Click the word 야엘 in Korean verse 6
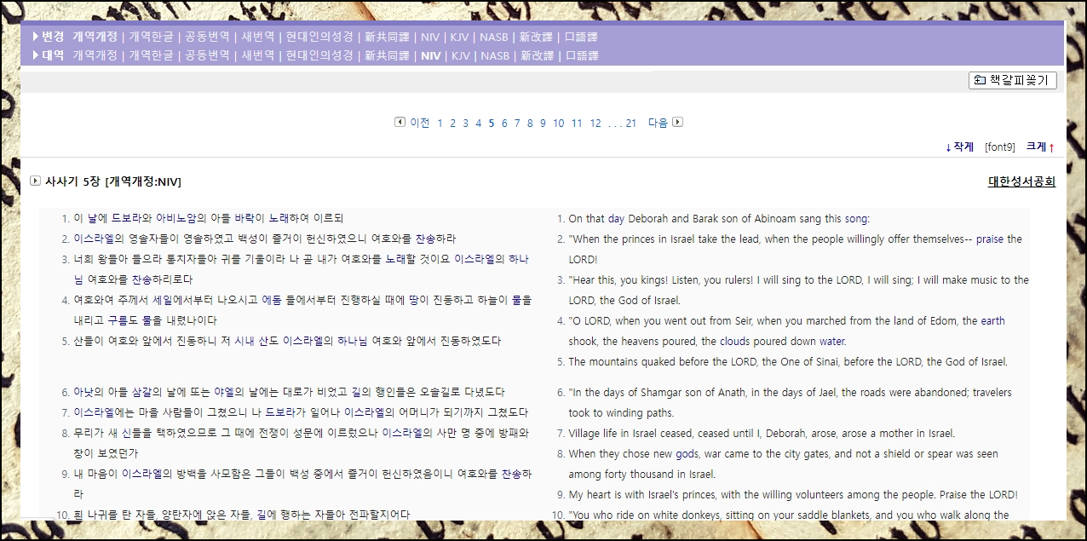 [x=224, y=392]
